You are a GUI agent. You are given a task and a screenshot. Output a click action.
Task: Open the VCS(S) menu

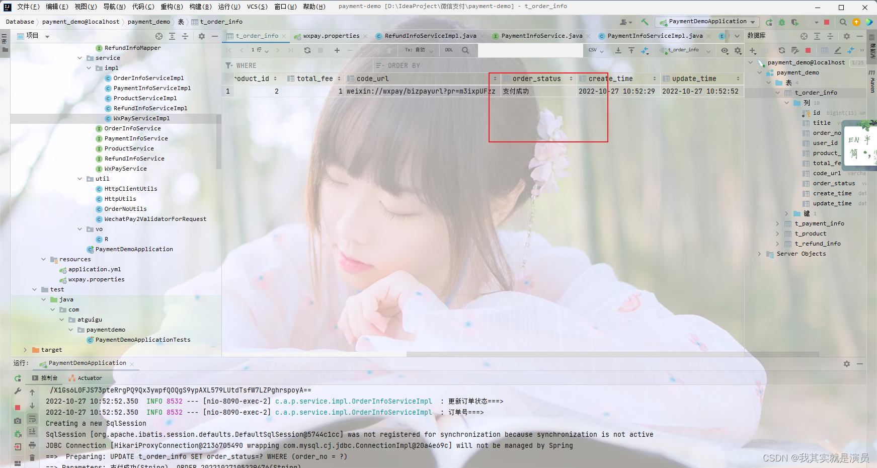(257, 7)
